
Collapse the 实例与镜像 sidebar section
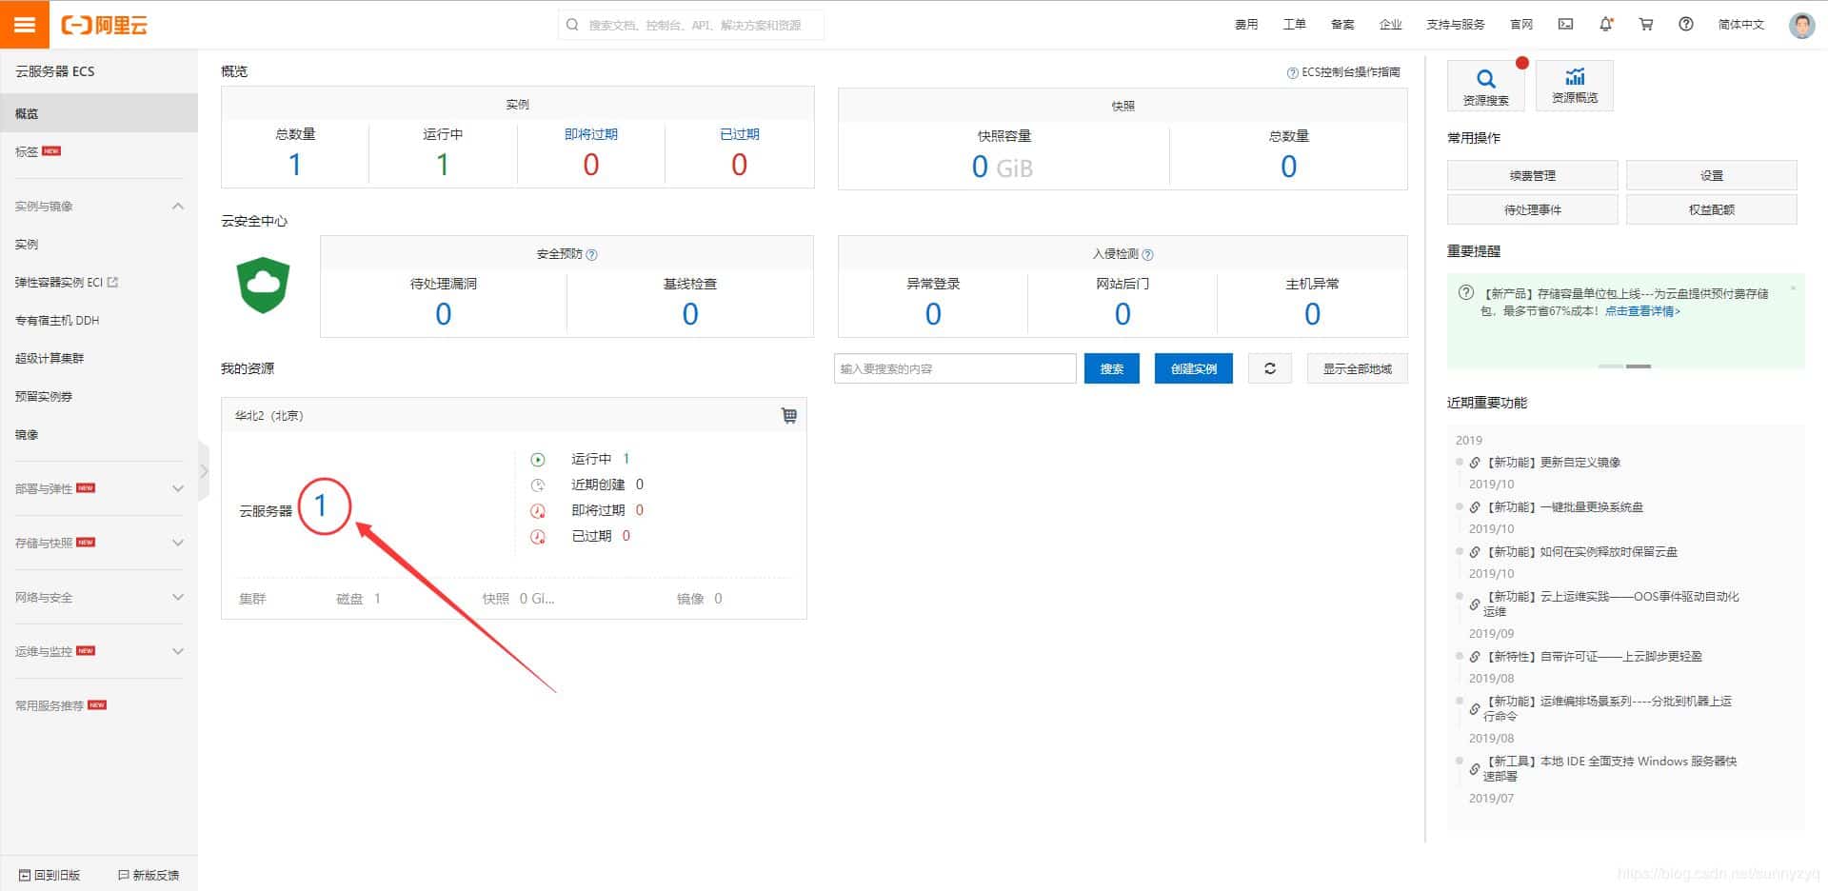[177, 207]
